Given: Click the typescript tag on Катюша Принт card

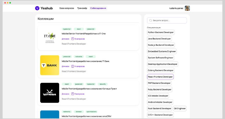Looking at the screenshot, I should coord(91,84).
